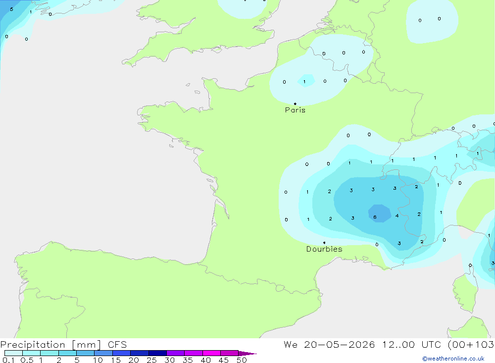Click the legend scale label 10

point(98,360)
